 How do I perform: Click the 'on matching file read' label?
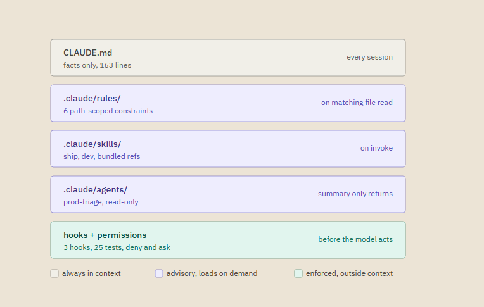357,103
